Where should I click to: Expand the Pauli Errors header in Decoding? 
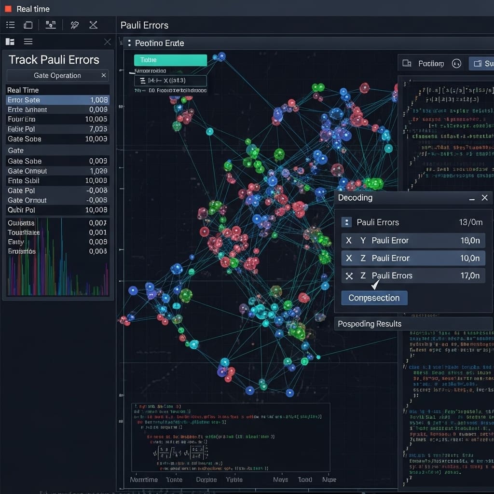[346, 222]
